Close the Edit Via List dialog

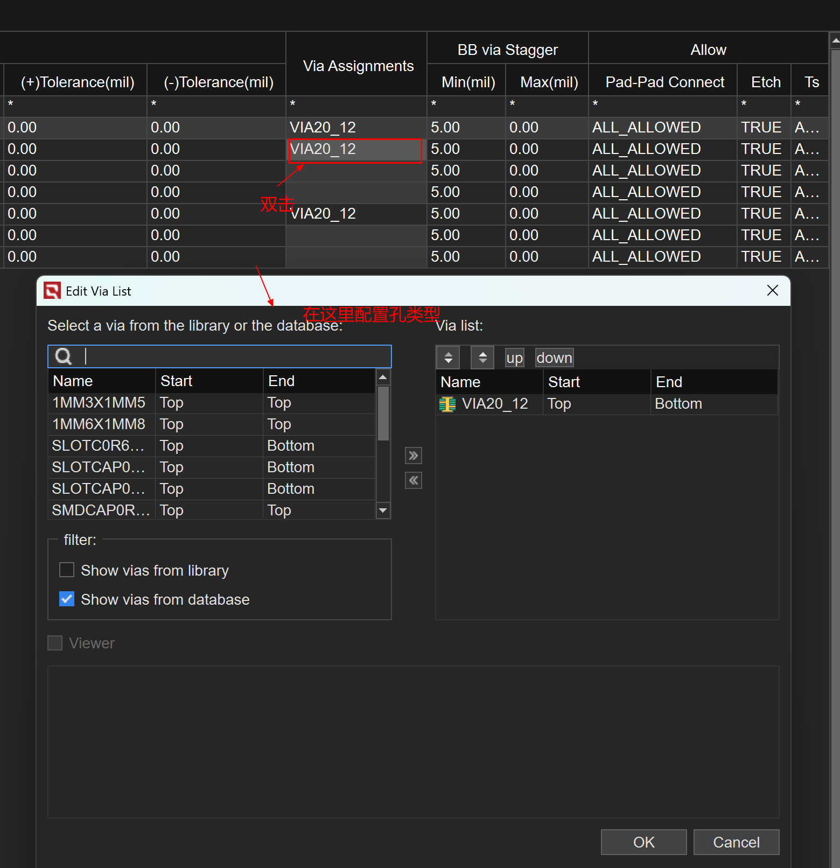(772, 291)
